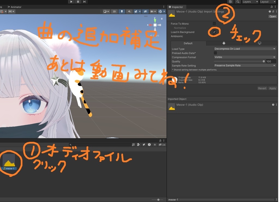The height and width of the screenshot is (202, 279).
Task: Toggle 2D view mode in Scene view
Action: [x=114, y=11]
